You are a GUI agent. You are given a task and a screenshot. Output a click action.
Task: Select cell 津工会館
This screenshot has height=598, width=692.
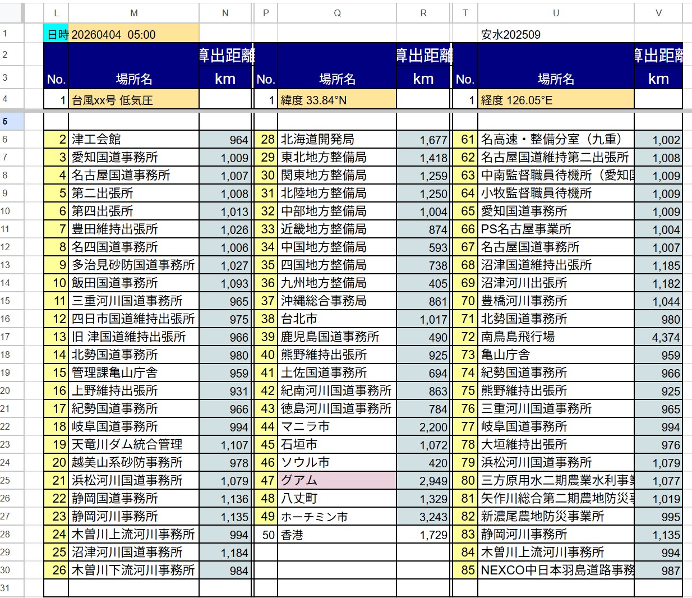tap(133, 139)
